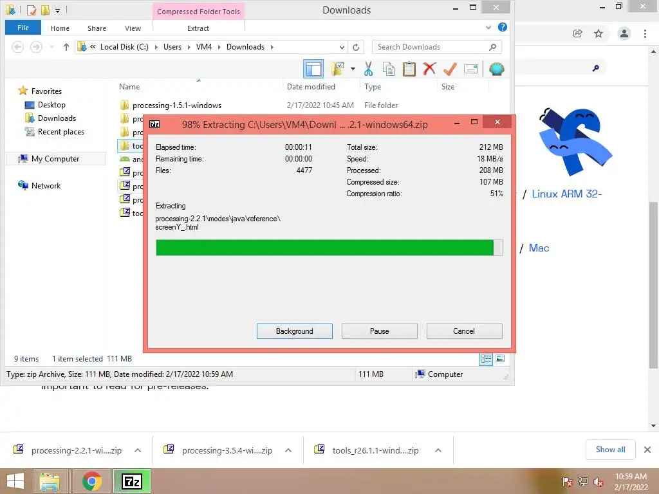Image resolution: width=659 pixels, height=494 pixels.
Task: Open the File menu in Explorer
Action: coord(23,28)
